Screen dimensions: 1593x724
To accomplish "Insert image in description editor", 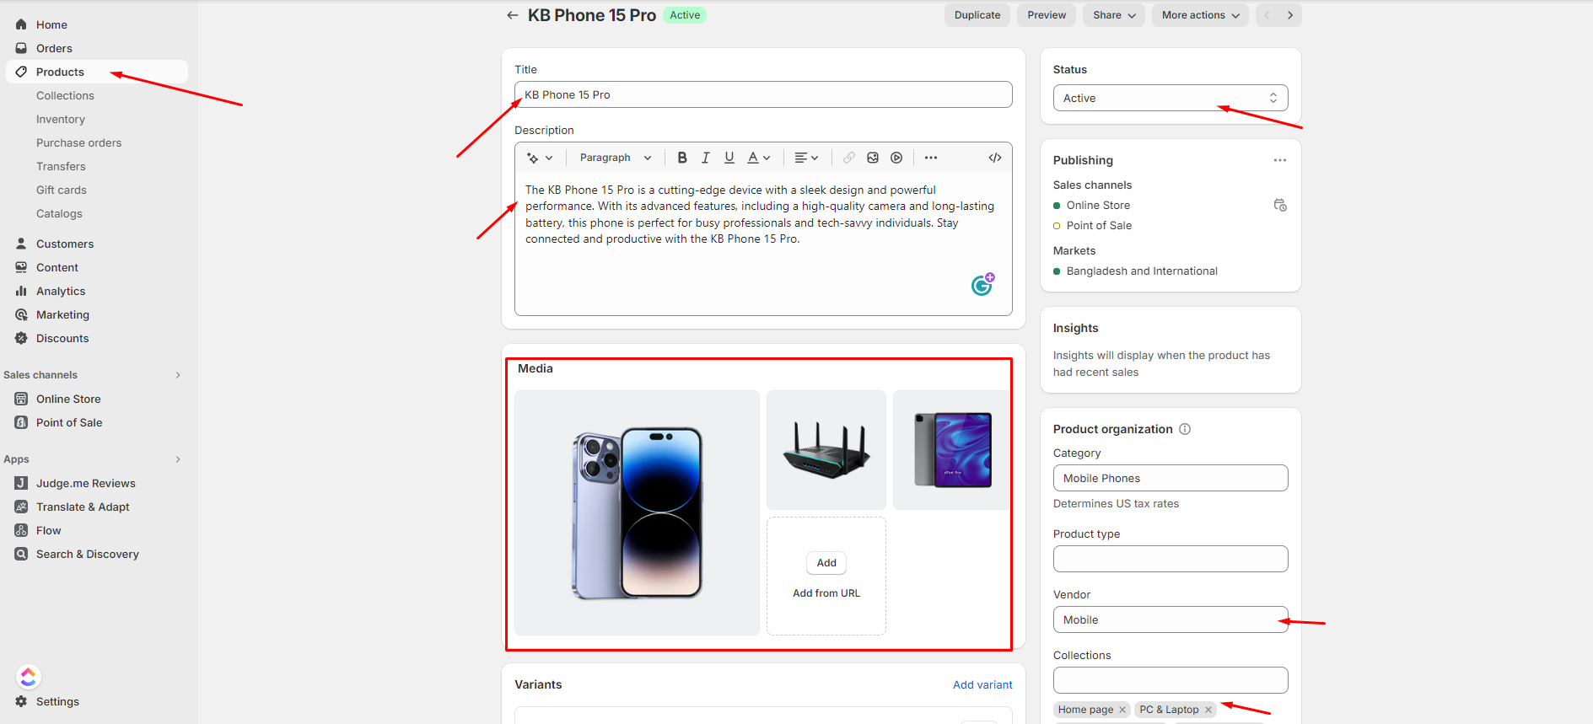I will [873, 158].
